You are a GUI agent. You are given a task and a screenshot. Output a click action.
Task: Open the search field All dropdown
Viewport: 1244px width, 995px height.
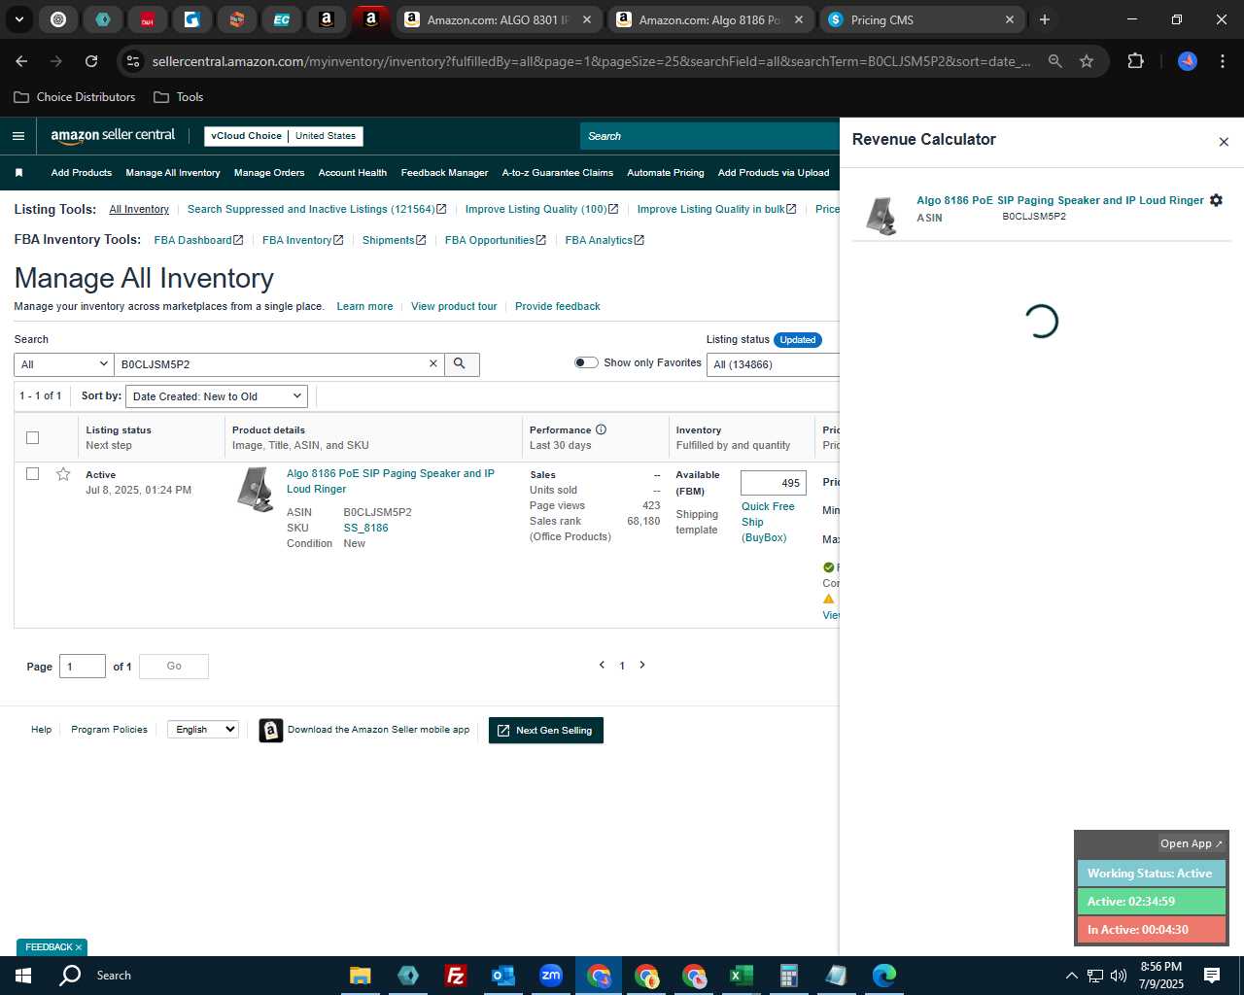pos(64,364)
